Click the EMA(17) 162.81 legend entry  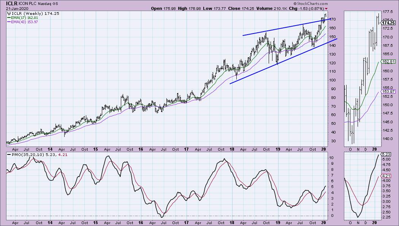(x=23, y=18)
